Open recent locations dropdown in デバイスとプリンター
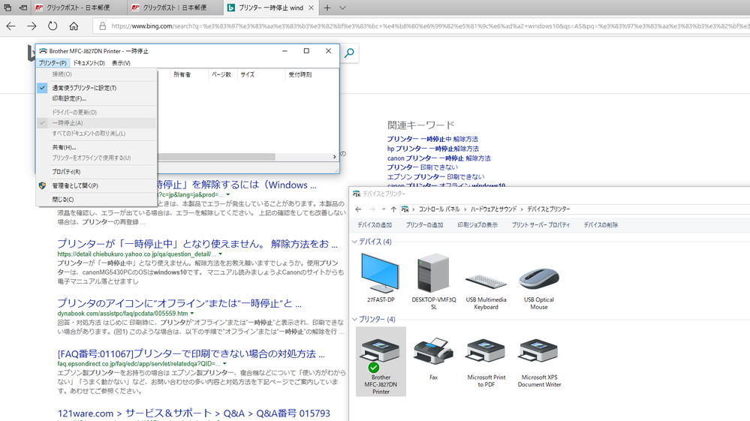750x421 pixels. pos(384,209)
